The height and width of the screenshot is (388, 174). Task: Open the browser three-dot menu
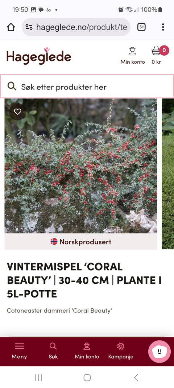pyautogui.click(x=163, y=27)
